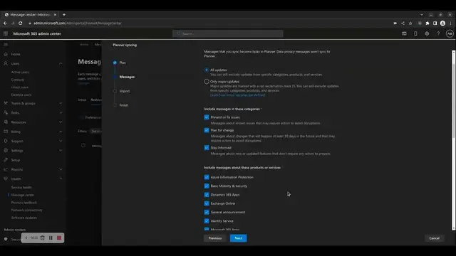456x256 pixels.
Task: Cancel the Planner syncing wizard
Action: pyautogui.click(x=434, y=238)
